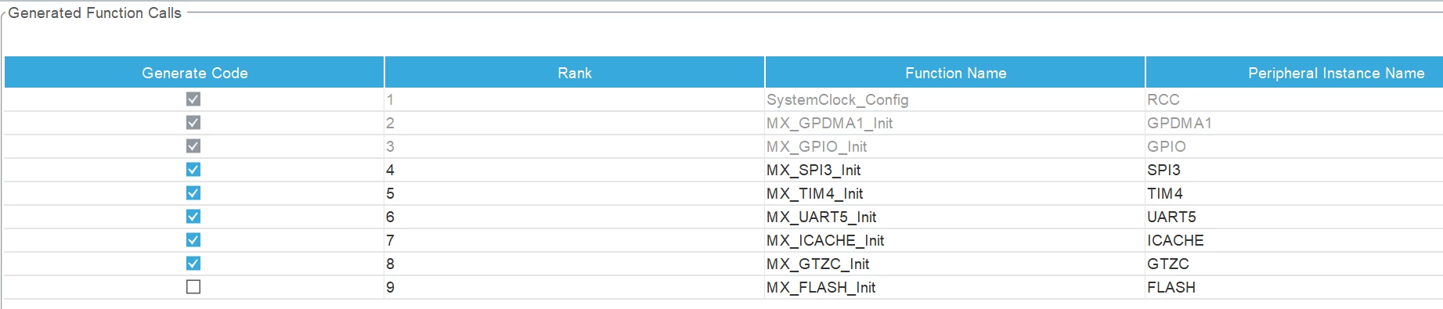Click the SPI3 peripheral instance cell
The height and width of the screenshot is (309, 1443).
pyautogui.click(x=1294, y=170)
